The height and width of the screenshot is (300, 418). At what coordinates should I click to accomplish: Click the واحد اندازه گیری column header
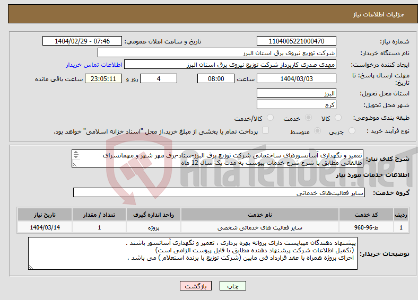(153, 215)
